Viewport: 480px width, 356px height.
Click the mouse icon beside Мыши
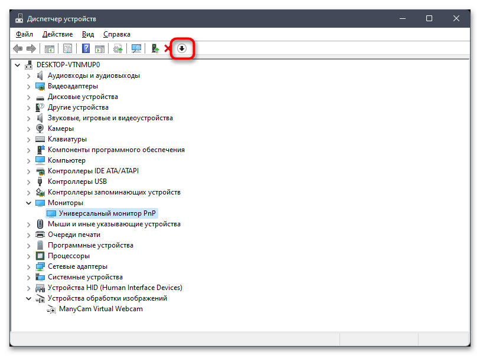(40, 224)
